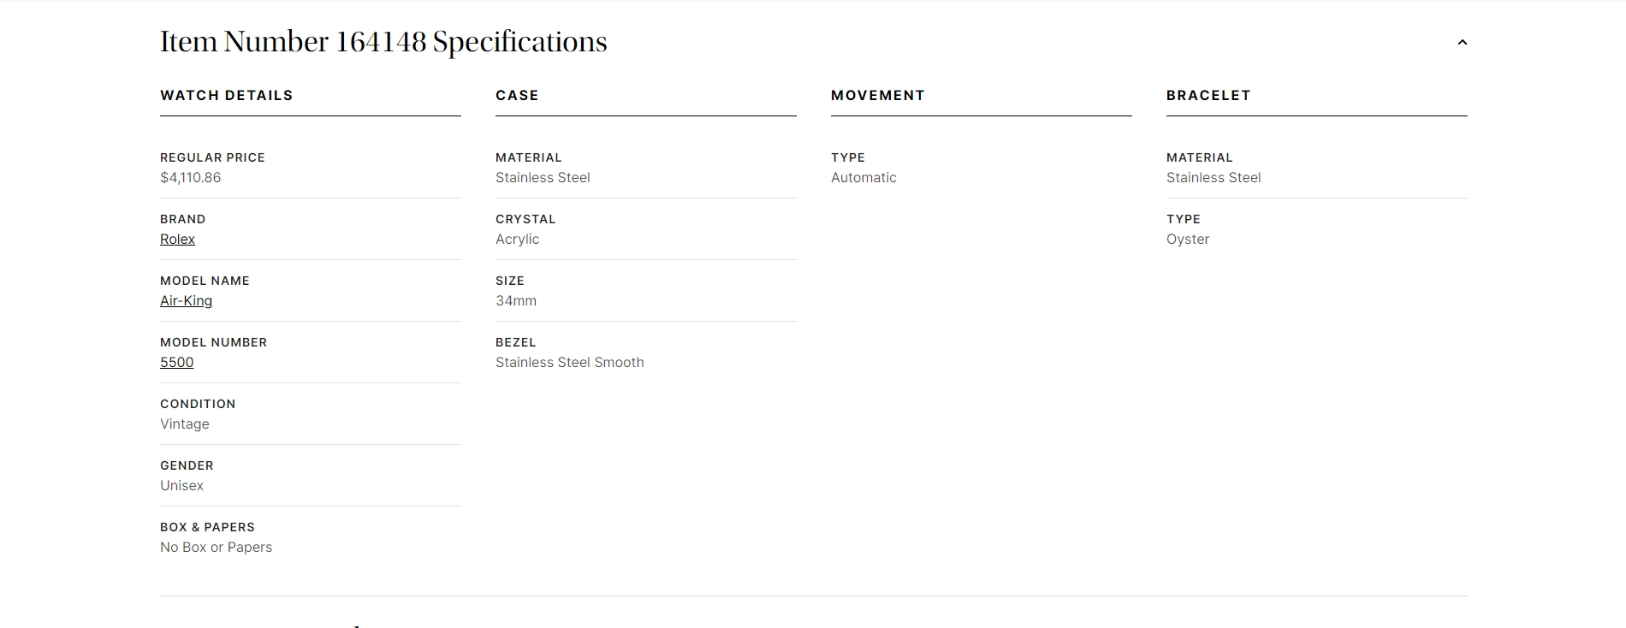Screen dimensions: 1626x628
Task: Click the Stainless Steel value under Bracelet material
Action: [x=1214, y=178]
